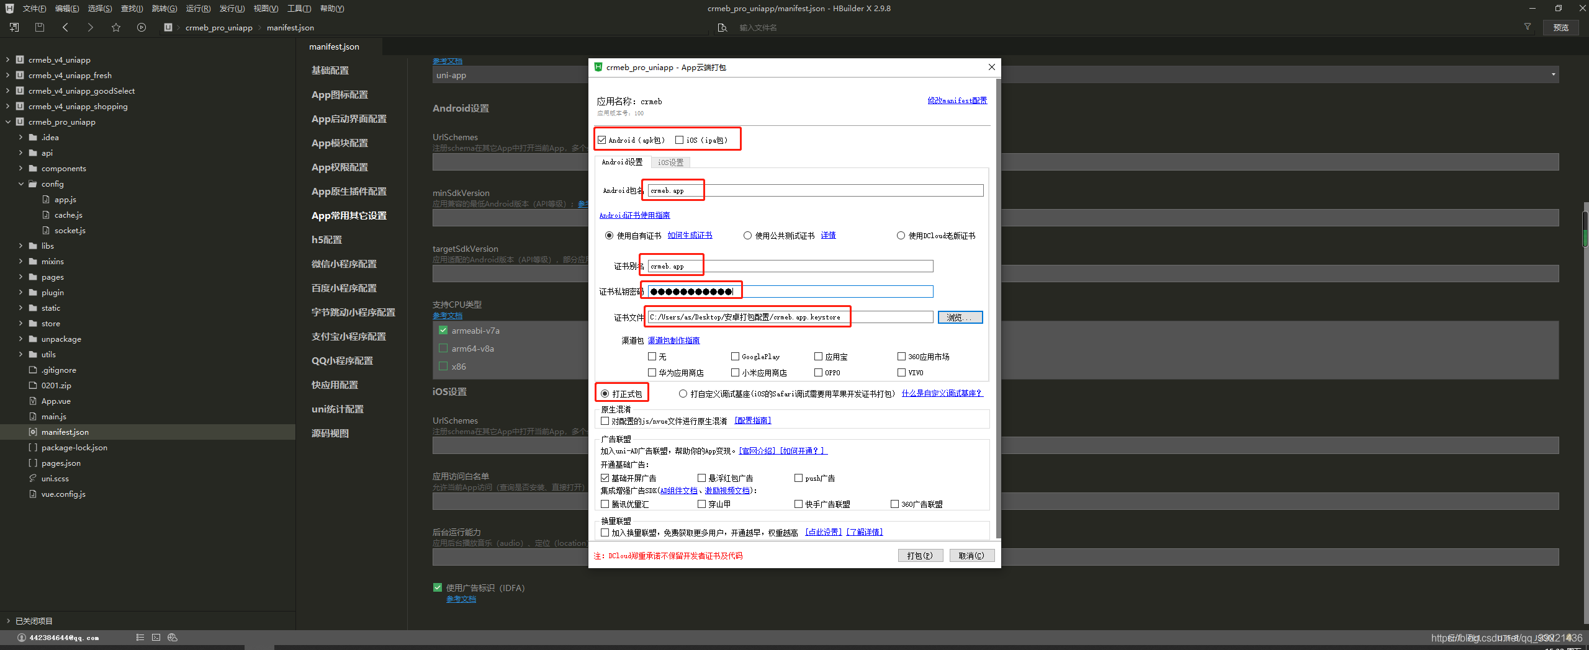Open the App.vue file

(56, 401)
